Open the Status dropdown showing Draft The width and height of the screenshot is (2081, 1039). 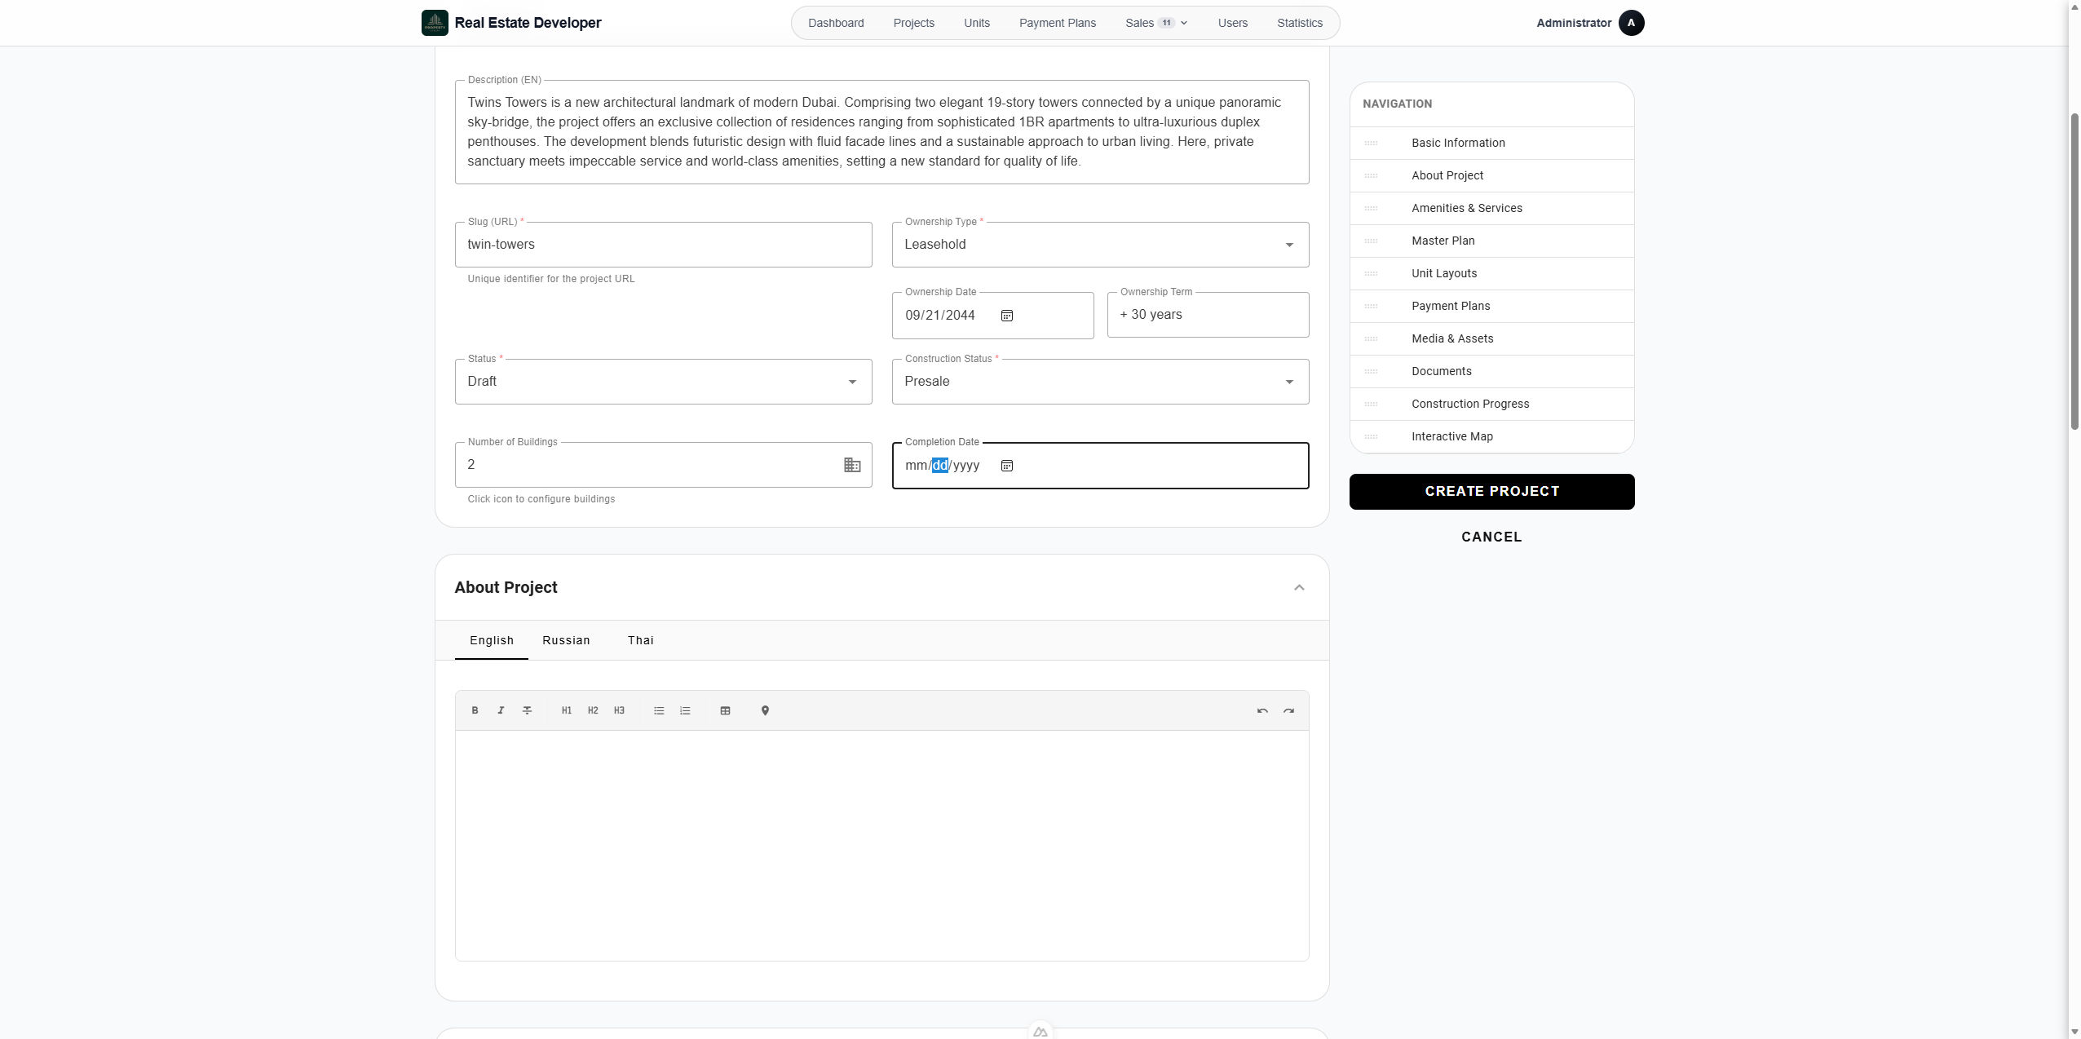tap(663, 382)
